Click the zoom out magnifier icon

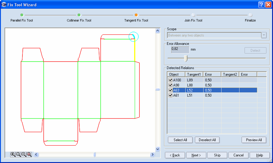coord(24,154)
